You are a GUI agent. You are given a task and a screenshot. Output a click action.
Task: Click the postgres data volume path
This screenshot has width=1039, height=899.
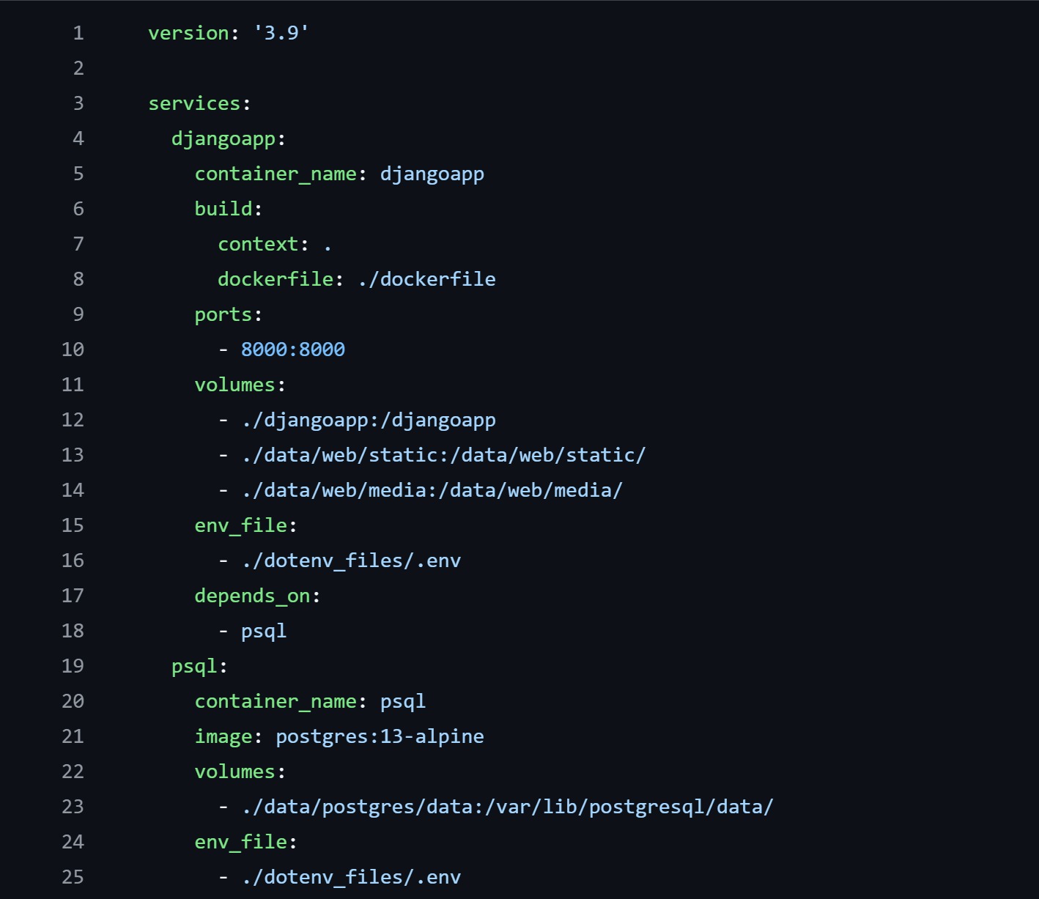point(507,807)
